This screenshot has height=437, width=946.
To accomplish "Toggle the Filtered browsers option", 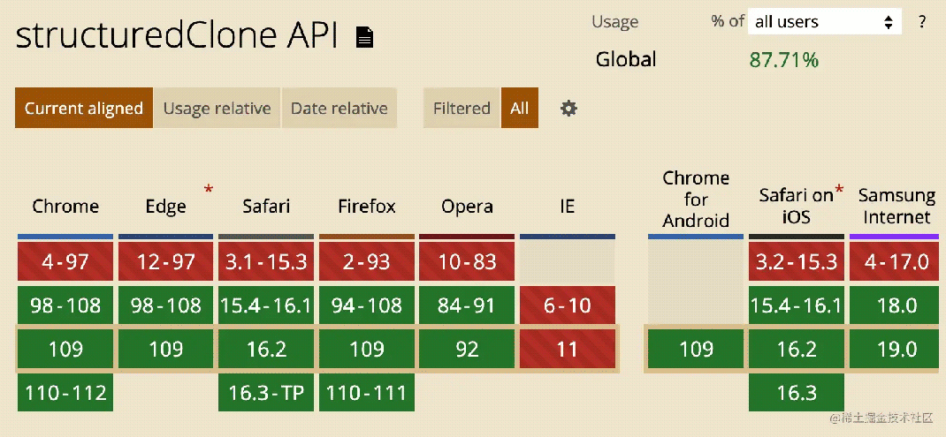I will (462, 109).
